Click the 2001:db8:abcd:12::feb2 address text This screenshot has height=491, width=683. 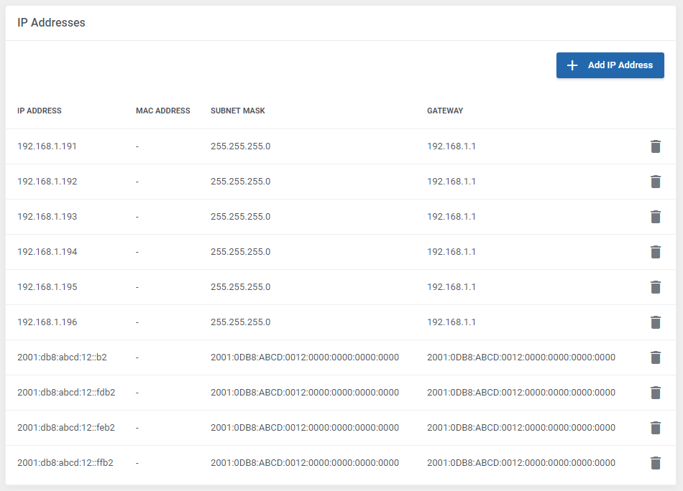tap(66, 428)
